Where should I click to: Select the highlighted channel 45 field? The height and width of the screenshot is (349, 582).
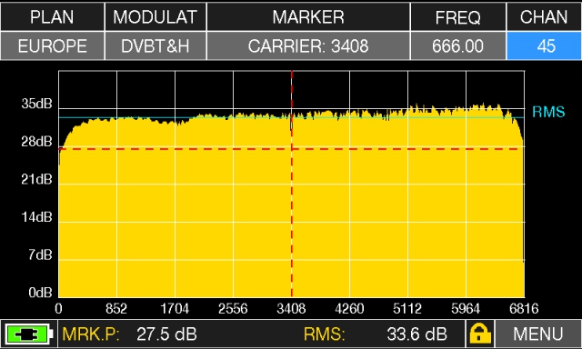click(x=544, y=46)
